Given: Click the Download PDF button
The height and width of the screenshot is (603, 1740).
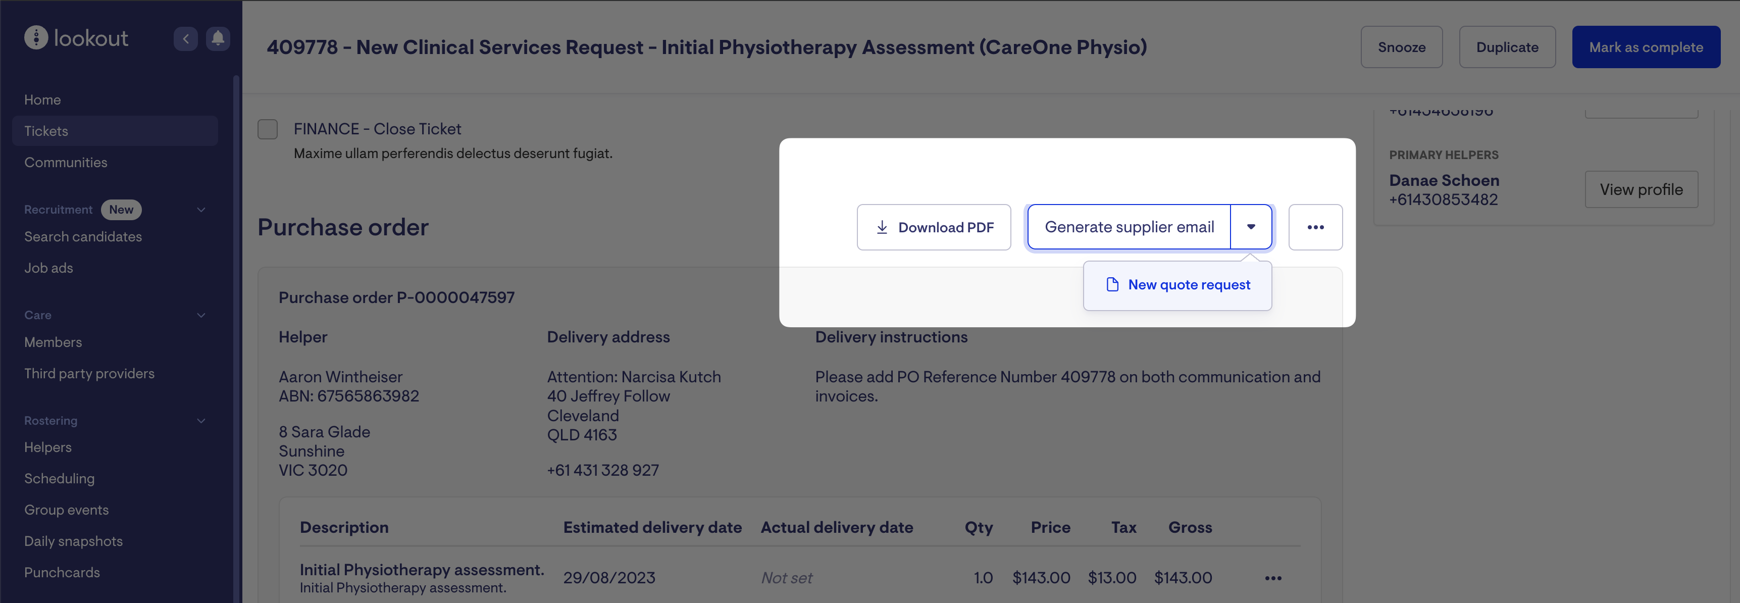Looking at the screenshot, I should click(934, 228).
